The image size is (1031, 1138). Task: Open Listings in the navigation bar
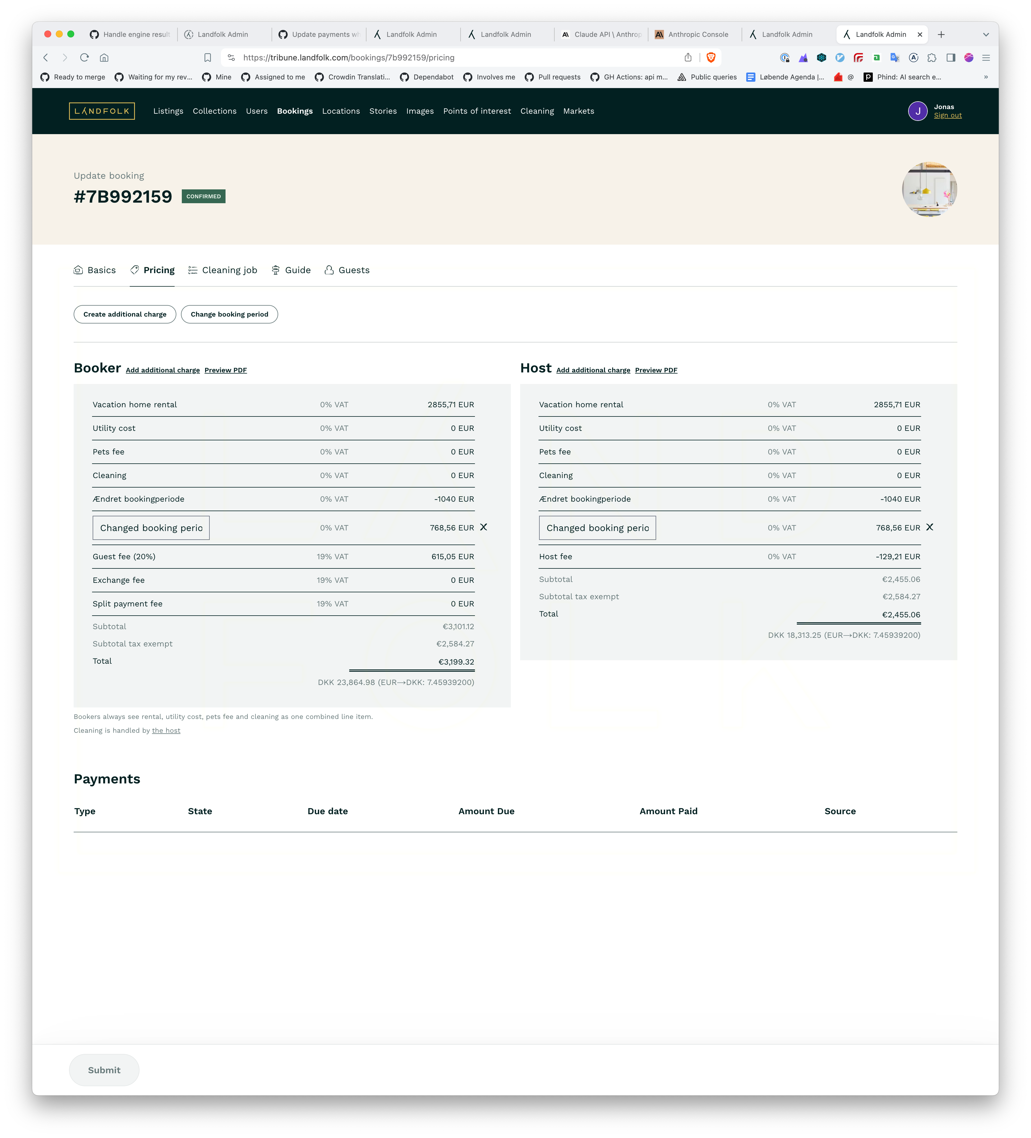[168, 111]
